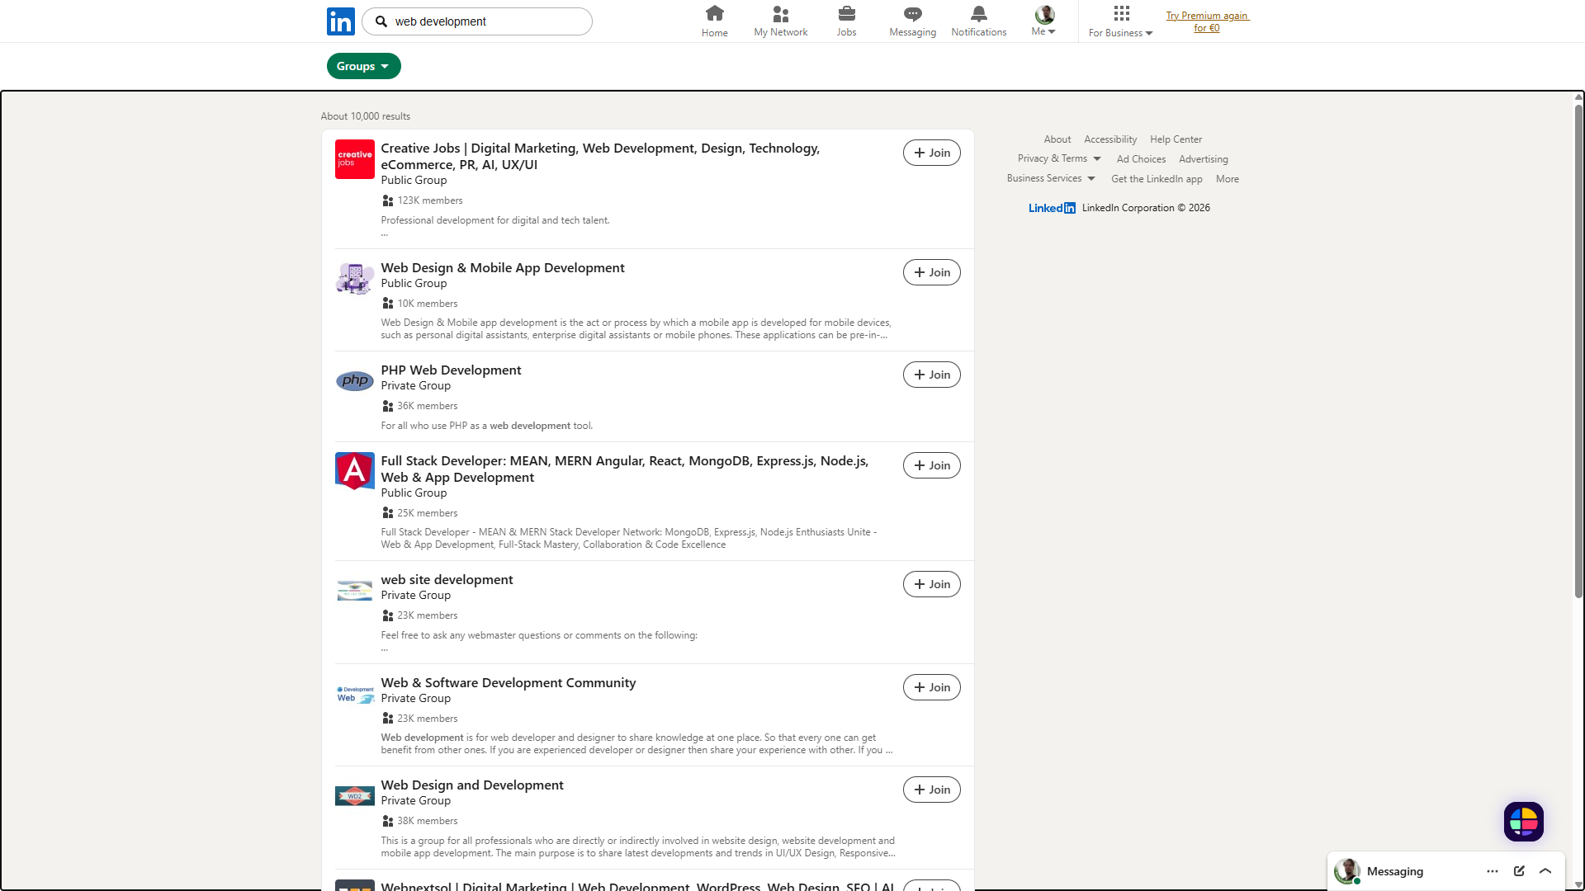This screenshot has width=1585, height=891.
Task: Expand Business Services dropdown
Action: pyautogui.click(x=1051, y=178)
